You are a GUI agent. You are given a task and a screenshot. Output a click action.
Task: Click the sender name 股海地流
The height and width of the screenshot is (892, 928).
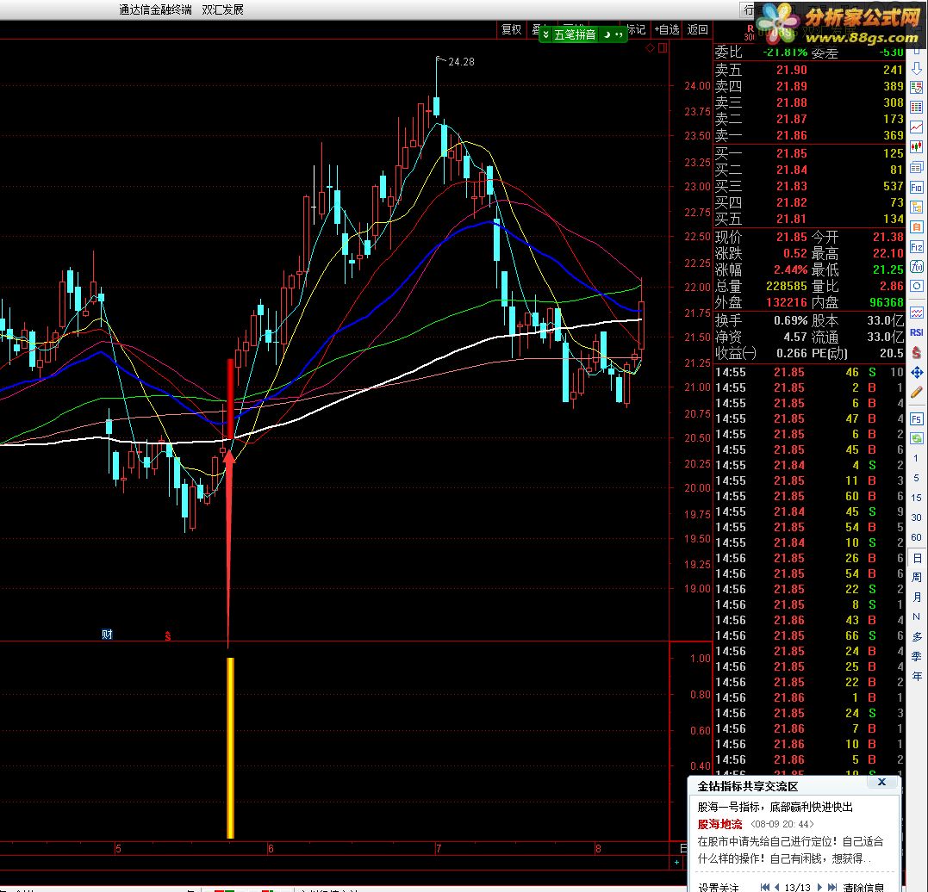[719, 824]
